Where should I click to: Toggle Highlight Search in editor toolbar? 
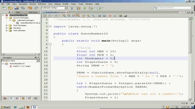pos(78,16)
